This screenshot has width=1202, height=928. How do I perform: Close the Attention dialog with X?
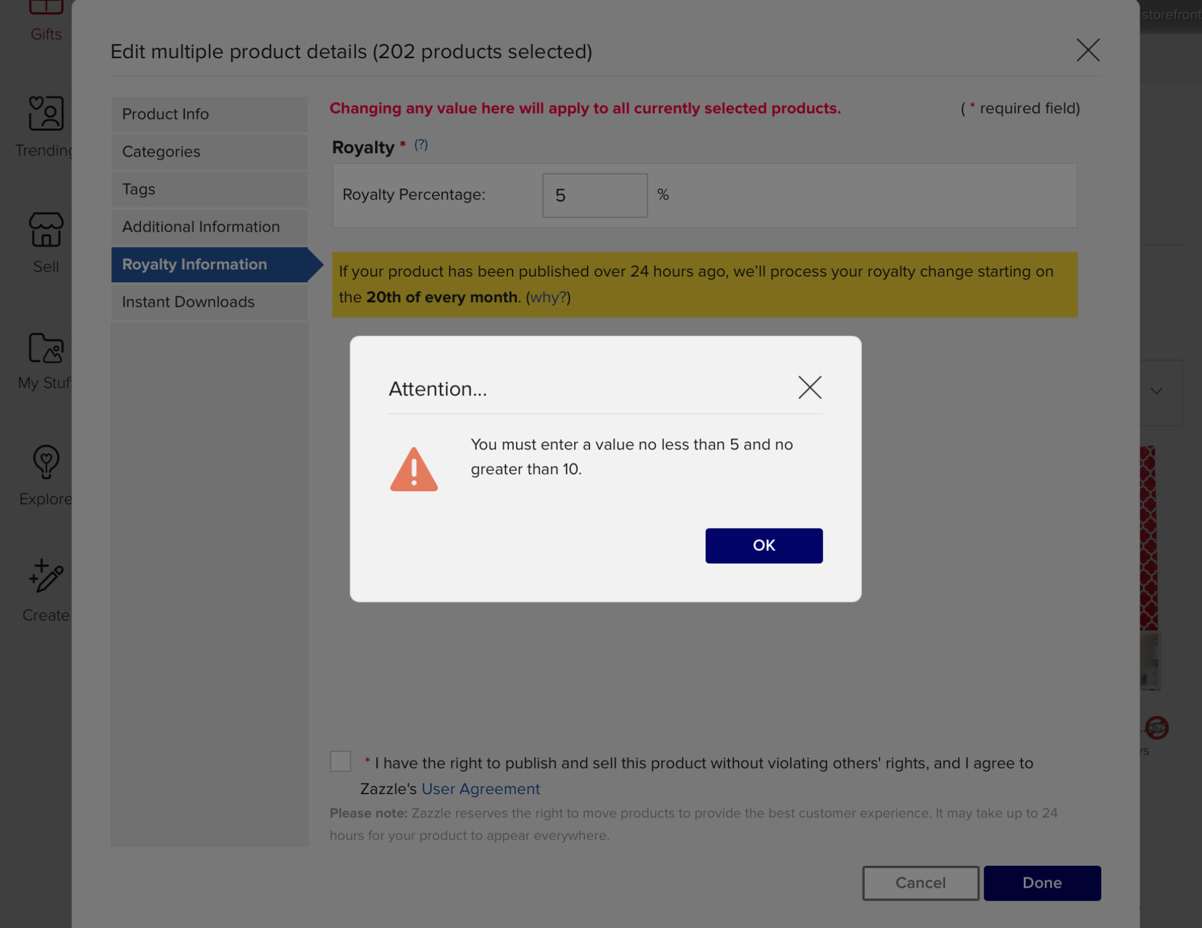click(x=809, y=387)
